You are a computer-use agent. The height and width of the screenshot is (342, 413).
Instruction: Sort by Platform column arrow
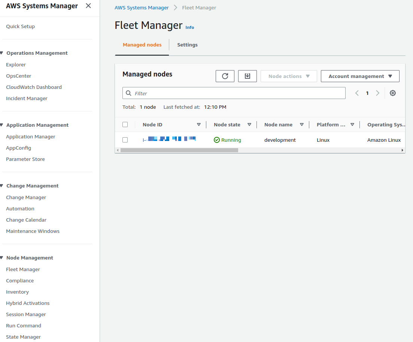[352, 124]
